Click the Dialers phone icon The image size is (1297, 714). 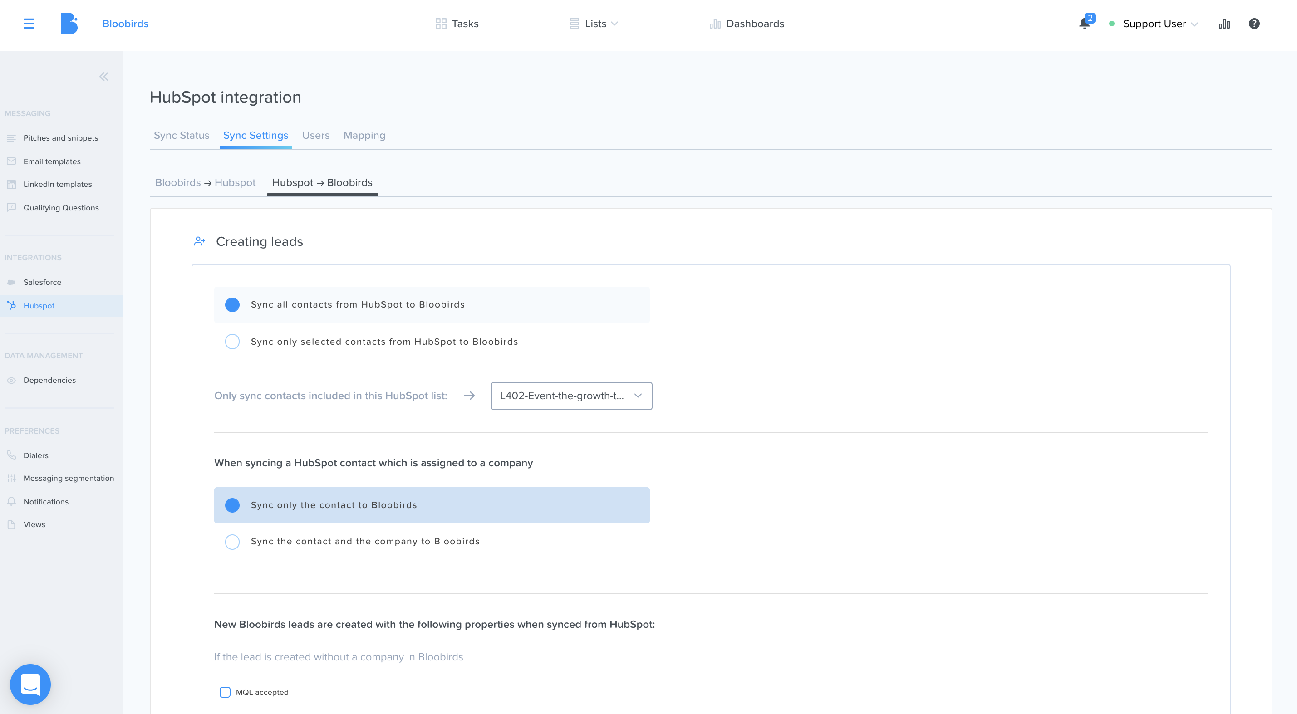click(x=11, y=455)
